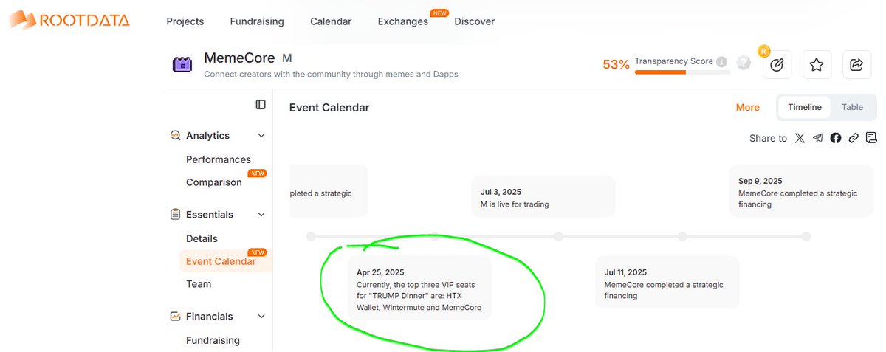Click the Transparency Score progress bar

point(682,72)
